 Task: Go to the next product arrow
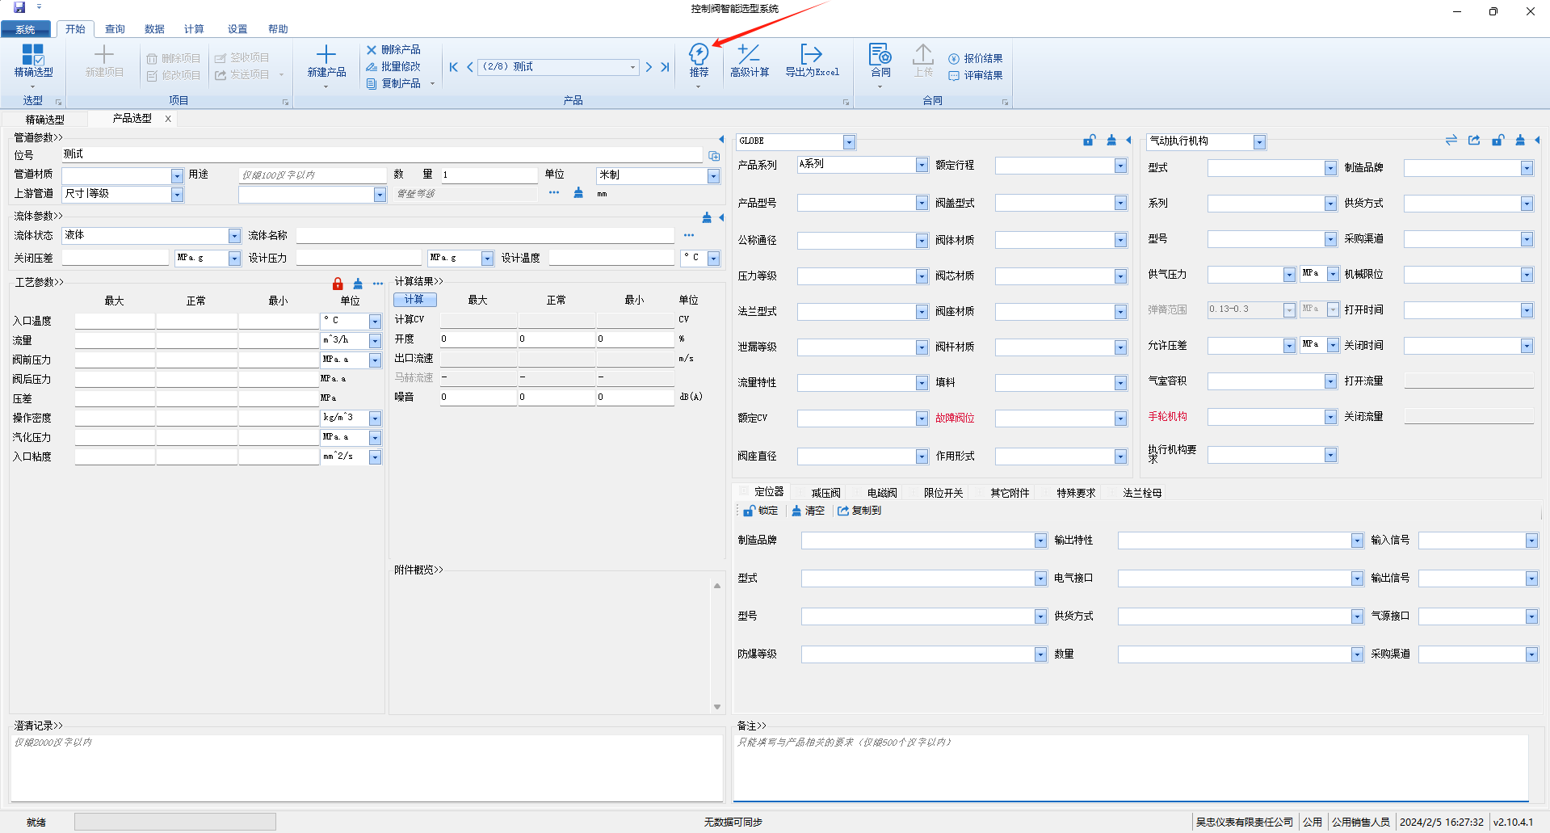pyautogui.click(x=649, y=67)
